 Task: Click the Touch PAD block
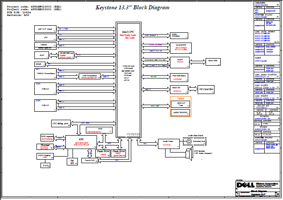pos(89,161)
